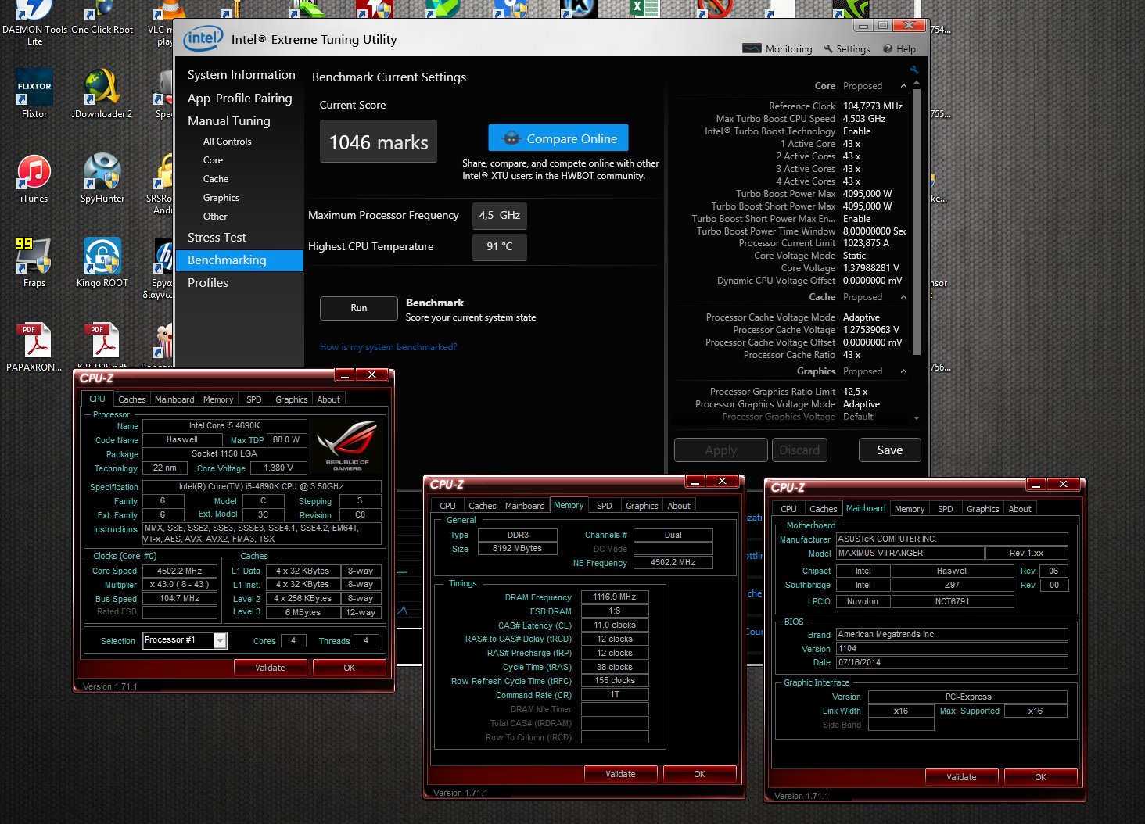This screenshot has height=824, width=1145.
Task: Click the ROG logo in CPU-Z
Action: coord(347,444)
